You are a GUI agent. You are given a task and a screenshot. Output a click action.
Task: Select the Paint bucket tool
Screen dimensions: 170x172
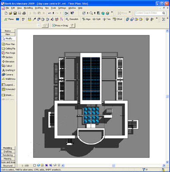pyautogui.click(x=52, y=19)
